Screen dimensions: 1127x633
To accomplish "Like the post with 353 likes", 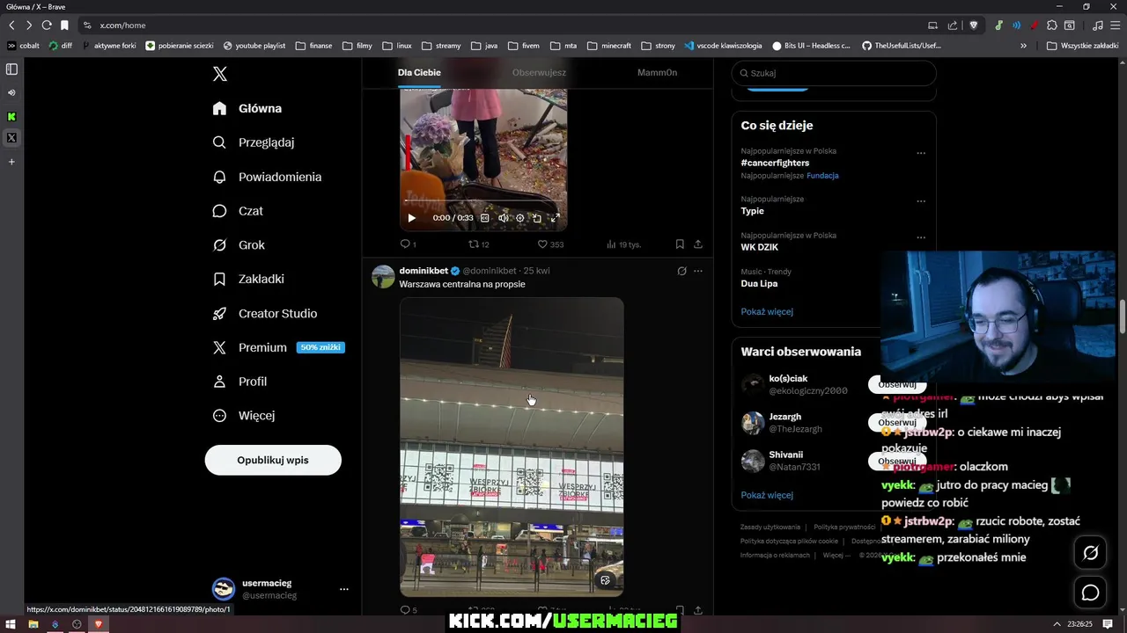I will [550, 244].
